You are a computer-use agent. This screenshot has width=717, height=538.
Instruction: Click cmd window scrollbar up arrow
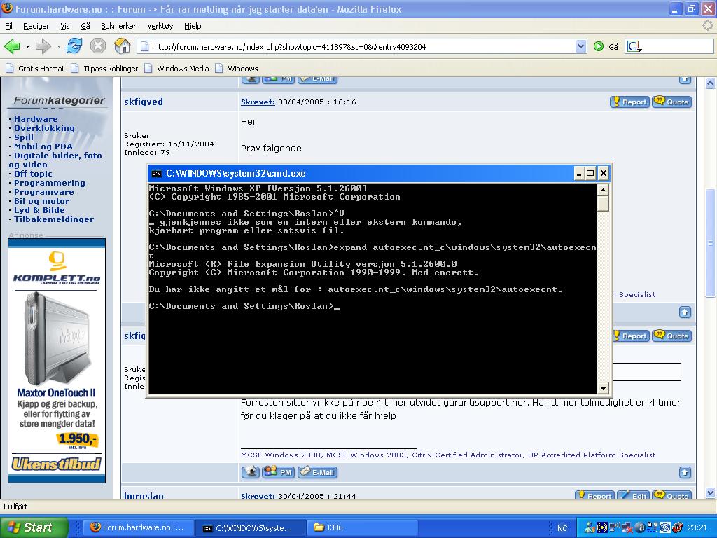click(x=603, y=189)
